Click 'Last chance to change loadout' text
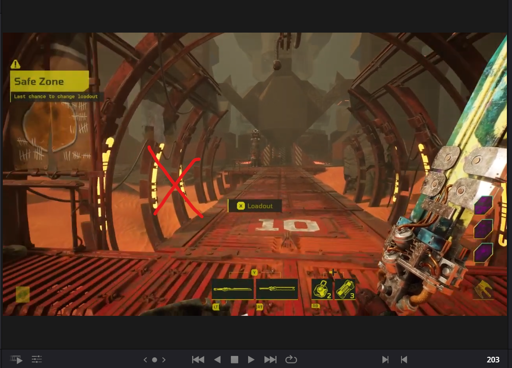The image size is (512, 368). (x=56, y=96)
